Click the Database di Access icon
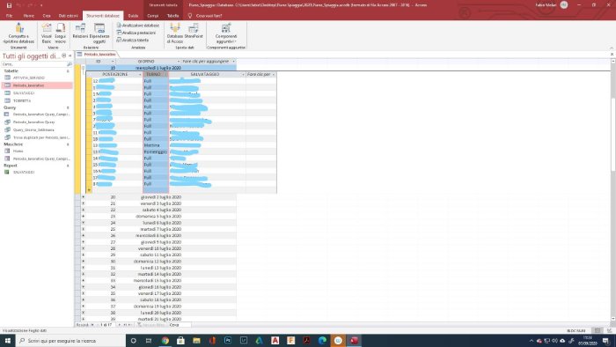The image size is (616, 347). 175,33
